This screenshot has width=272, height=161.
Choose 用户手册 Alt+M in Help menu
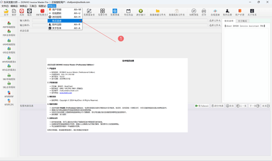click(x=65, y=10)
